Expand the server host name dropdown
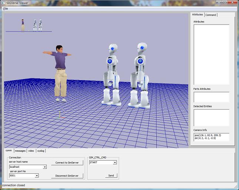The height and width of the screenshot is (190, 239). coord(45,167)
